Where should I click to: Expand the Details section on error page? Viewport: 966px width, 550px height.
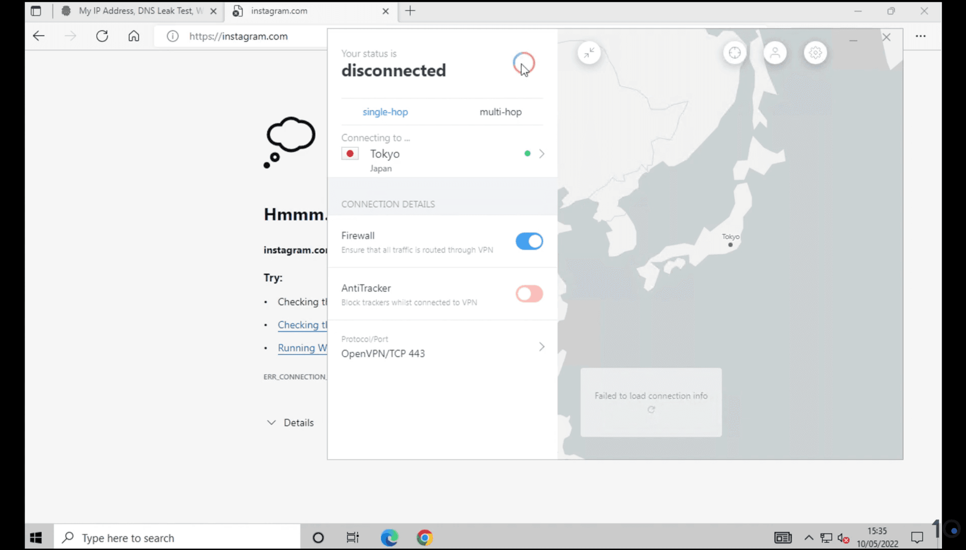(291, 423)
